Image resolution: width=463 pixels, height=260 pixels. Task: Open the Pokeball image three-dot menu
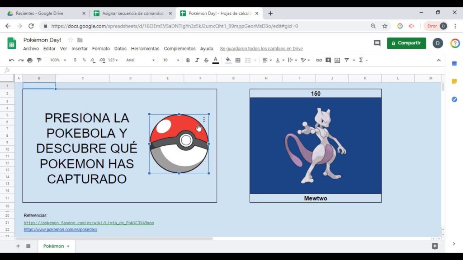click(204, 119)
